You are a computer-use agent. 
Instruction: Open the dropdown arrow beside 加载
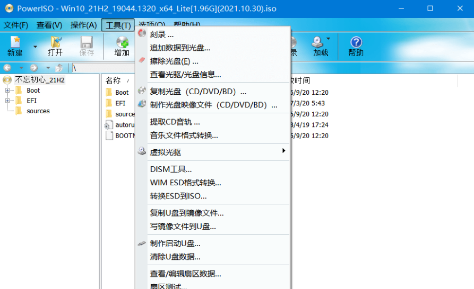pos(328,39)
